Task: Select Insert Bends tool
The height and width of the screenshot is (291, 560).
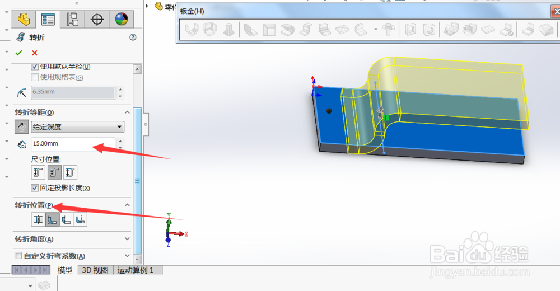Action: click(528, 30)
